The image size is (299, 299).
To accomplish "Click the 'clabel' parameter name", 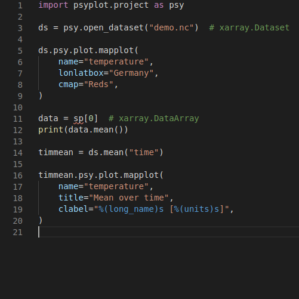I will tap(73, 209).
